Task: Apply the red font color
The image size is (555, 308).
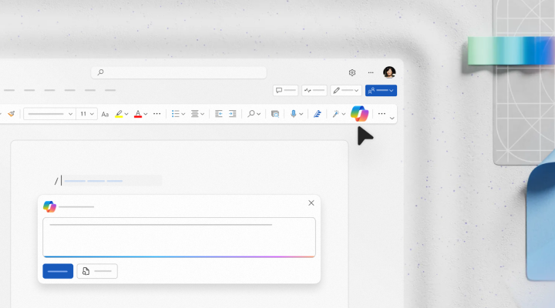Action: click(138, 114)
